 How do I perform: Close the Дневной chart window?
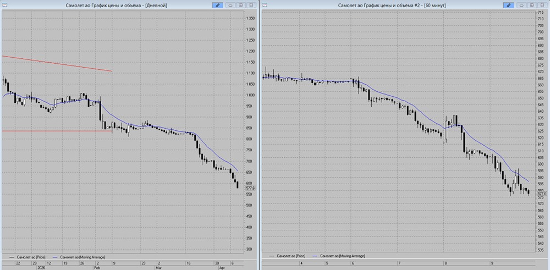251,5
